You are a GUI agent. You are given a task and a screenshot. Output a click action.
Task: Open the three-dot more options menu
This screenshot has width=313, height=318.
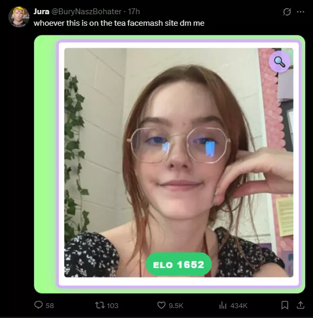click(300, 12)
